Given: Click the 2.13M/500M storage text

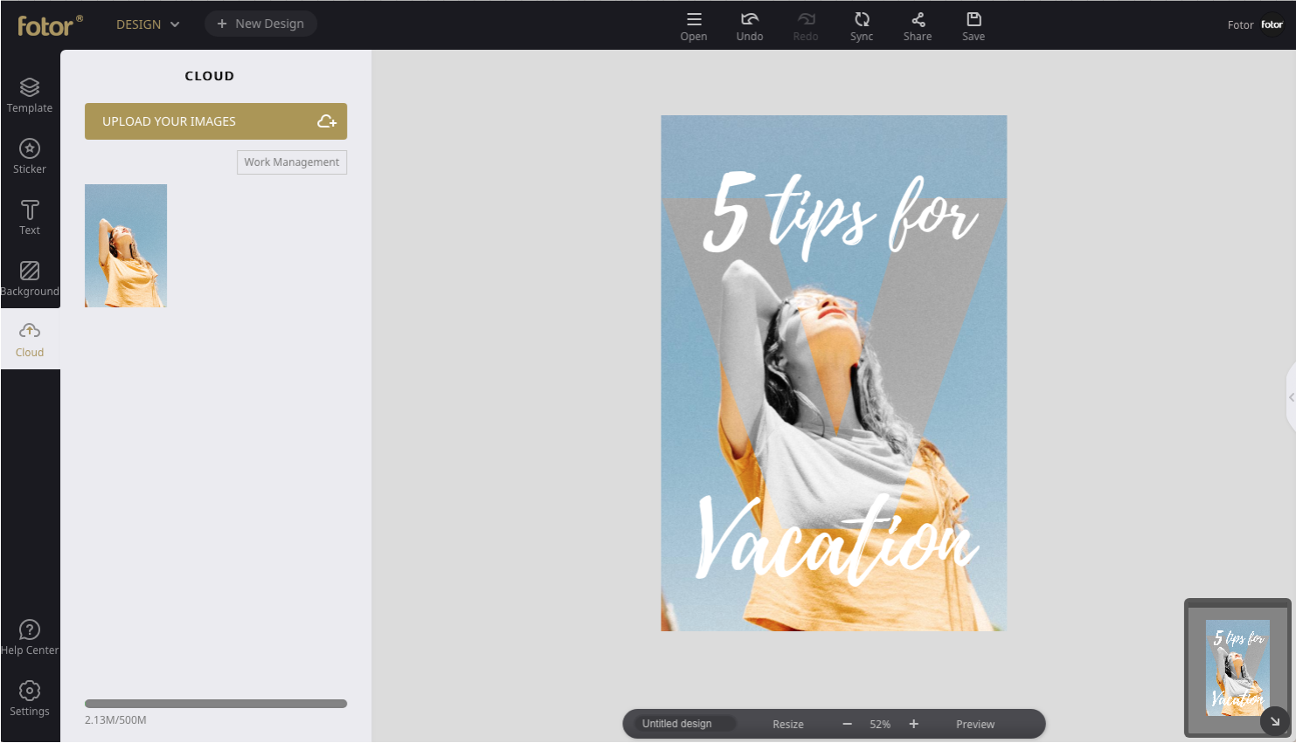Looking at the screenshot, I should point(115,720).
